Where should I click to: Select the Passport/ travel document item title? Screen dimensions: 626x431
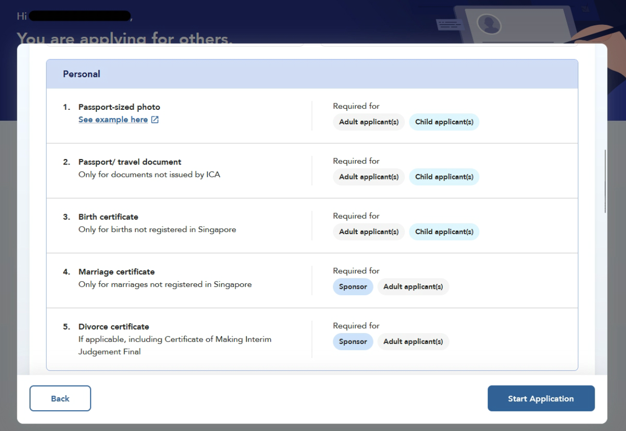coord(130,162)
